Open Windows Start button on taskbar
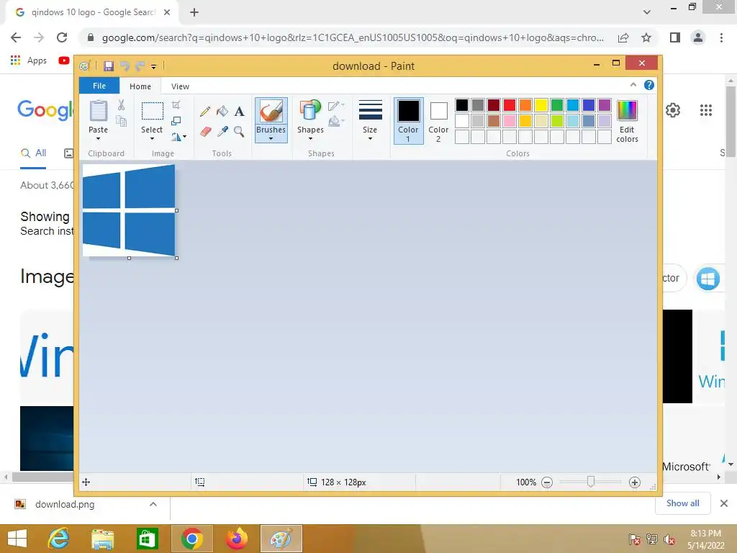Screen dimensions: 737x553 coord(17,539)
